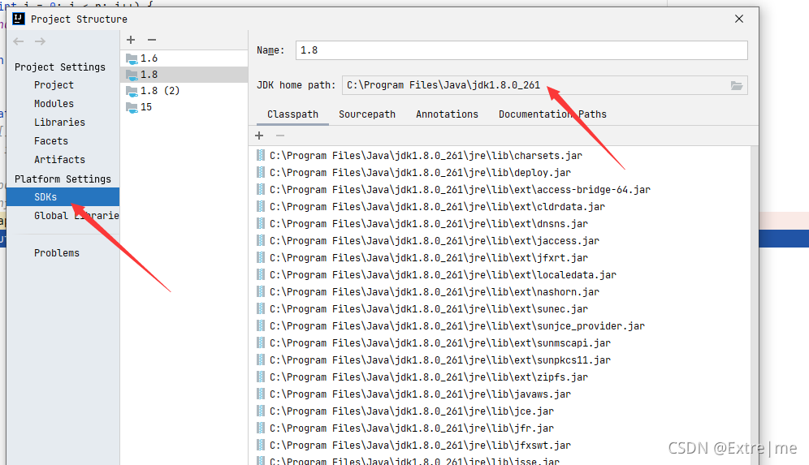Select the 1.8 SDK entry
This screenshot has height=465, width=809.
[x=184, y=75]
